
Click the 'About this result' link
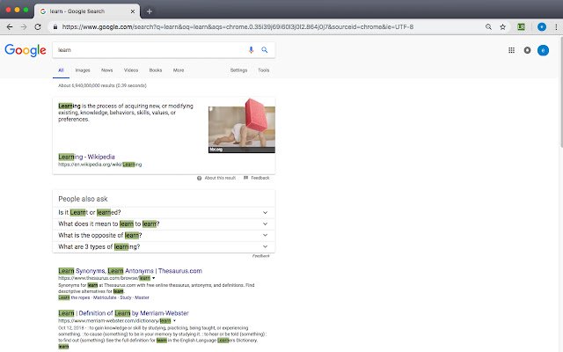pyautogui.click(x=220, y=178)
